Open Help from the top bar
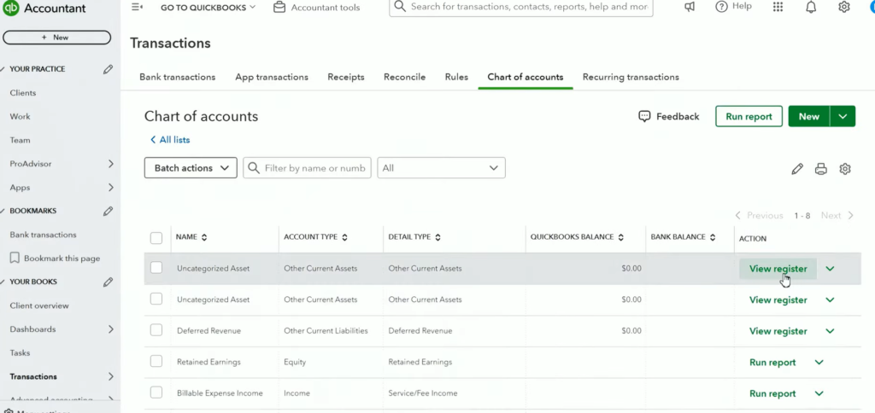 734,7
